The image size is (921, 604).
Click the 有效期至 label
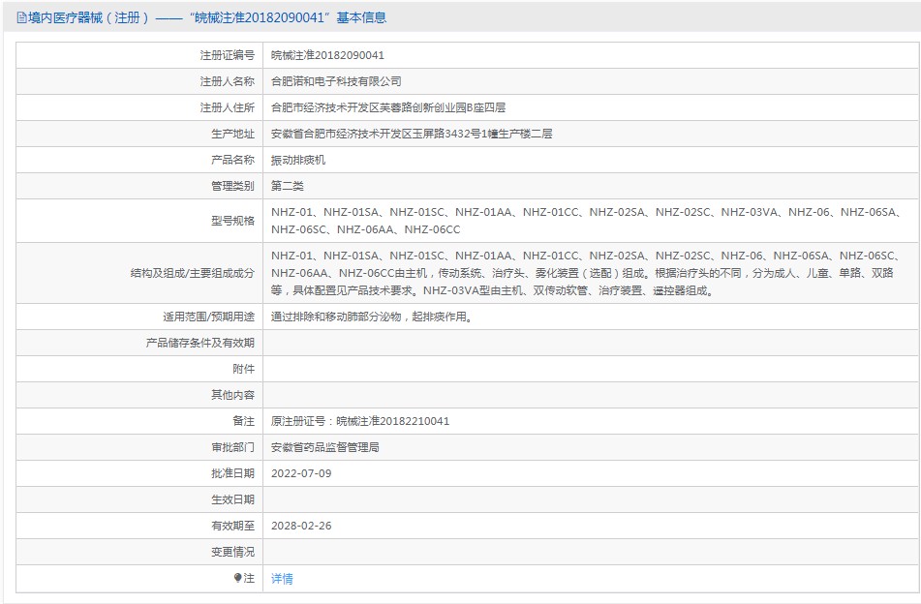pos(233,526)
